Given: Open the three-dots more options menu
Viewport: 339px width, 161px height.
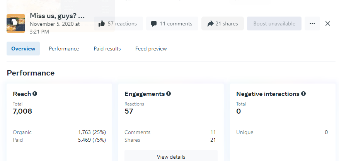Looking at the screenshot, I should coord(312,23).
